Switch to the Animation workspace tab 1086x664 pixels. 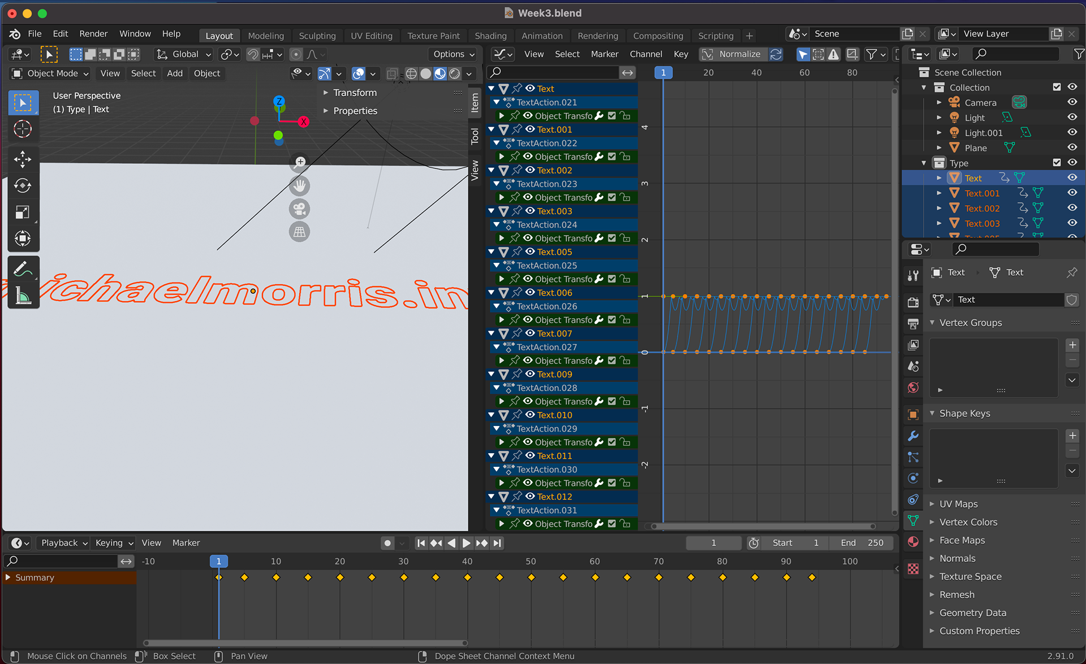pos(542,36)
